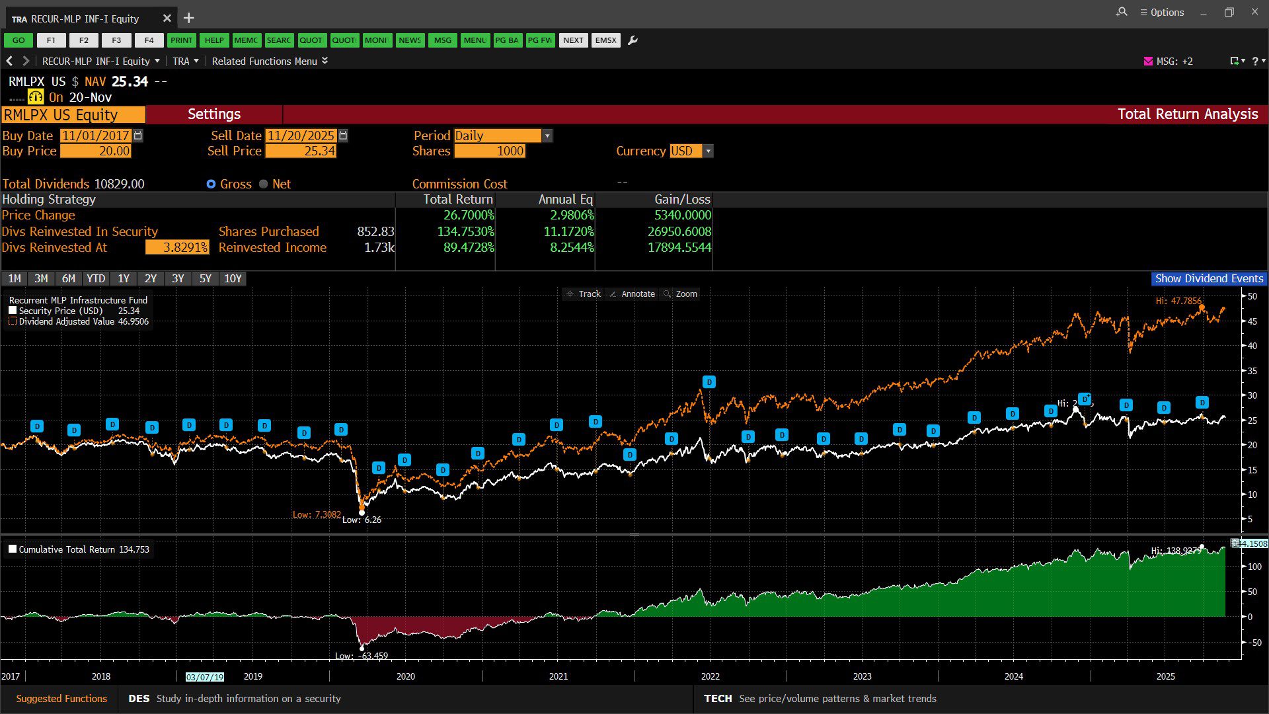The image size is (1269, 714).
Task: Toggle Cumulative Total Return legend checkbox
Action: pos(13,549)
